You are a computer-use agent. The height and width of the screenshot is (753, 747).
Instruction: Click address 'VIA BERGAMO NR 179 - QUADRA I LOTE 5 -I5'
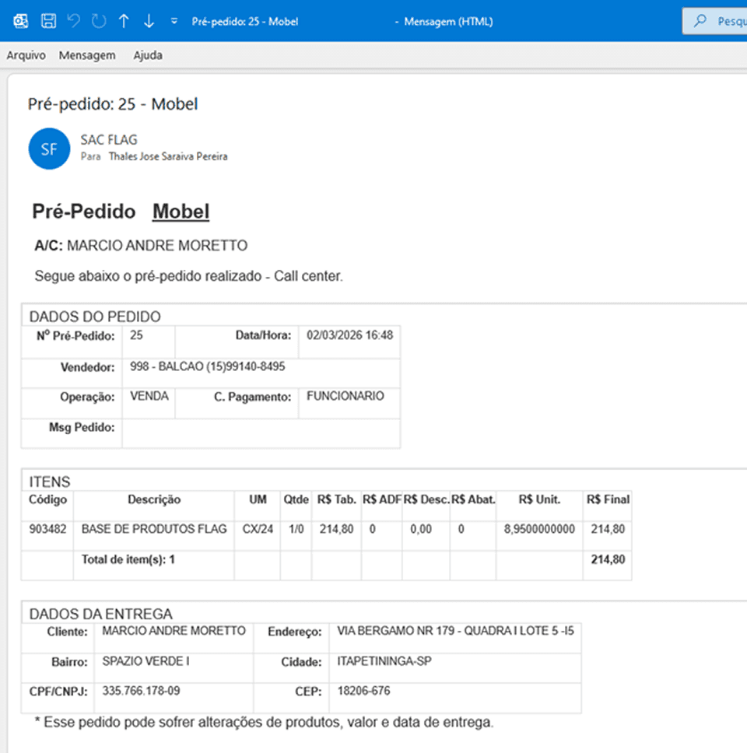tap(455, 631)
